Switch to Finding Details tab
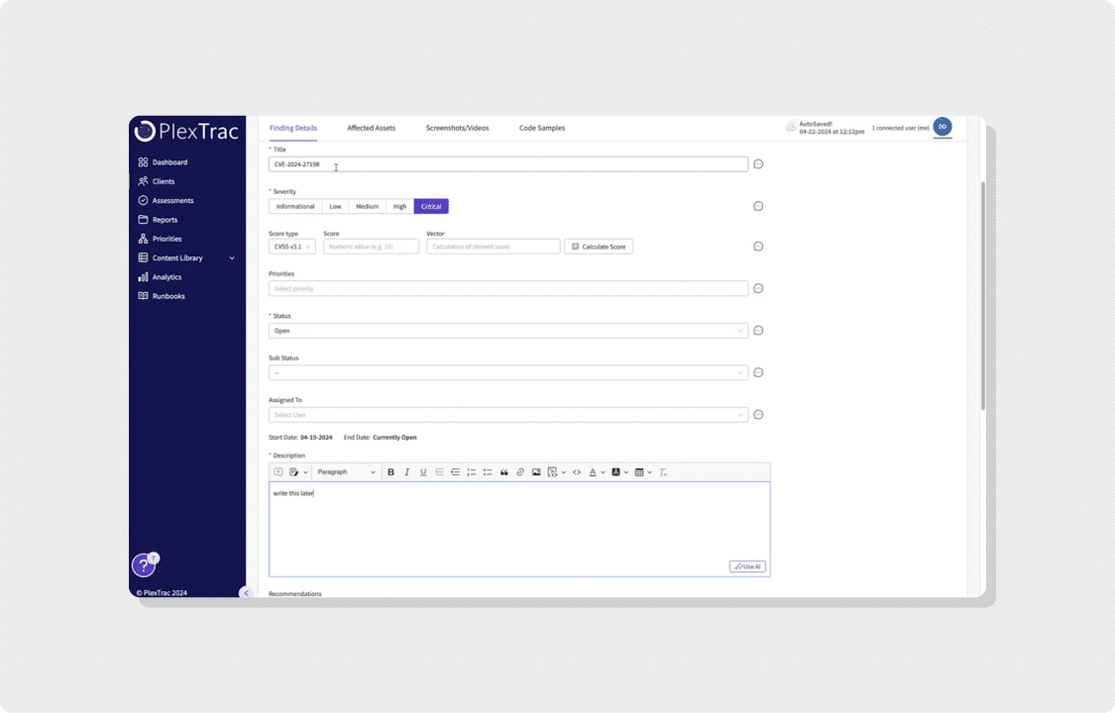 [x=293, y=128]
